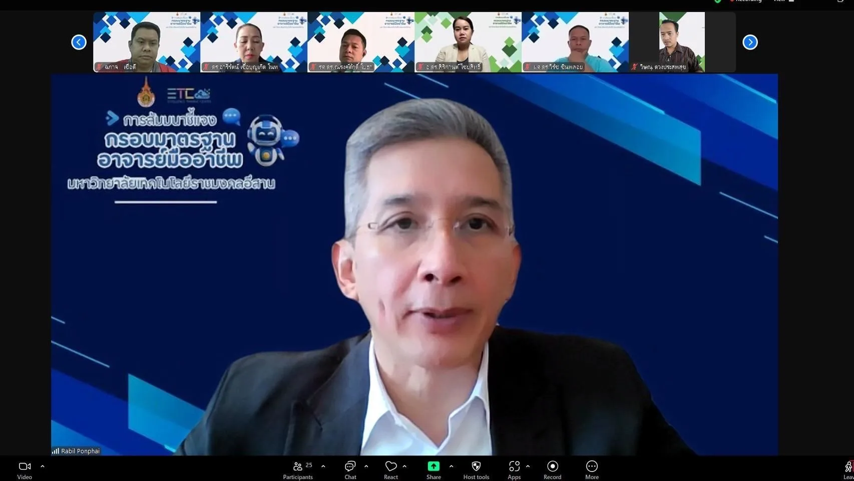
Task: Open the Participants panel
Action: [298, 469]
